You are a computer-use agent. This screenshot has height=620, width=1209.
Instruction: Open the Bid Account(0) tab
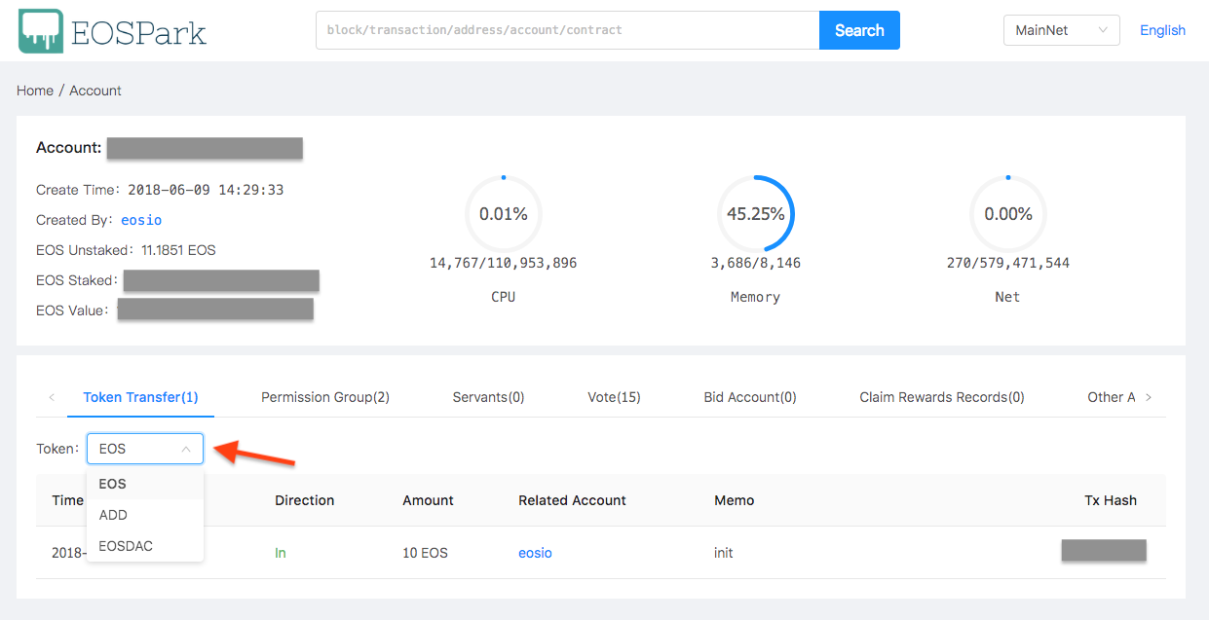coord(750,397)
